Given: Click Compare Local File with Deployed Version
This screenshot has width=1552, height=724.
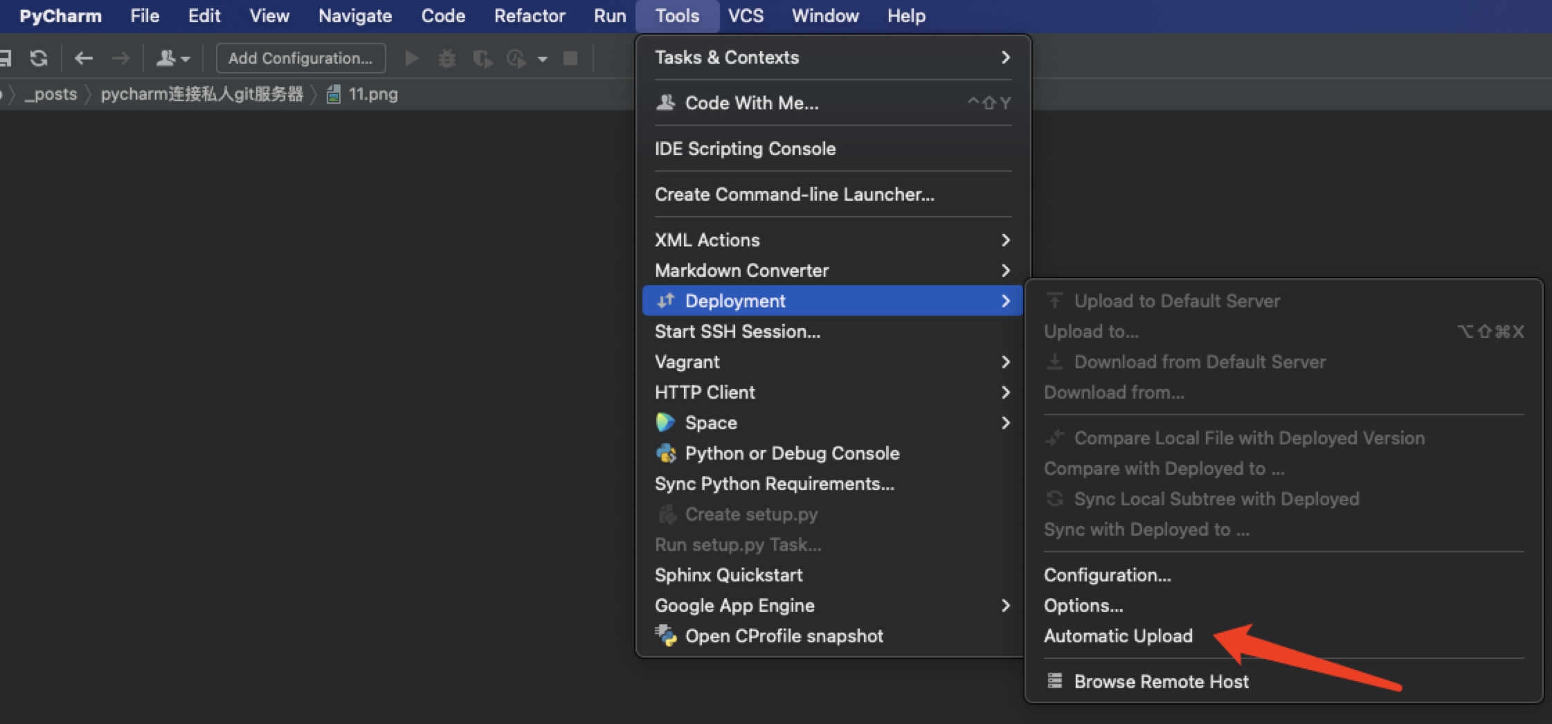Looking at the screenshot, I should tap(1284, 438).
